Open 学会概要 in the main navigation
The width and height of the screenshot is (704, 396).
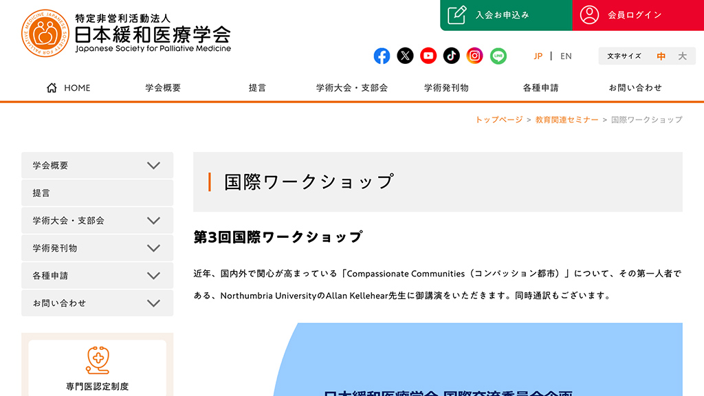point(163,87)
